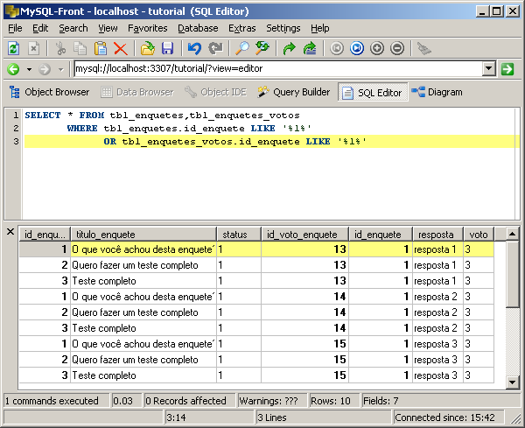525x428 pixels.
Task: Open the Favorites menu
Action: coord(148,29)
